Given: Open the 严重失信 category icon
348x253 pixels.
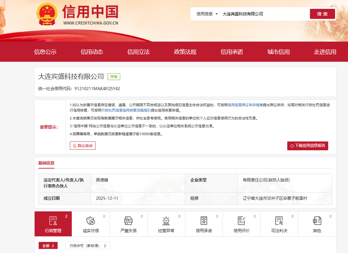Looking at the screenshot, I should point(128,221).
